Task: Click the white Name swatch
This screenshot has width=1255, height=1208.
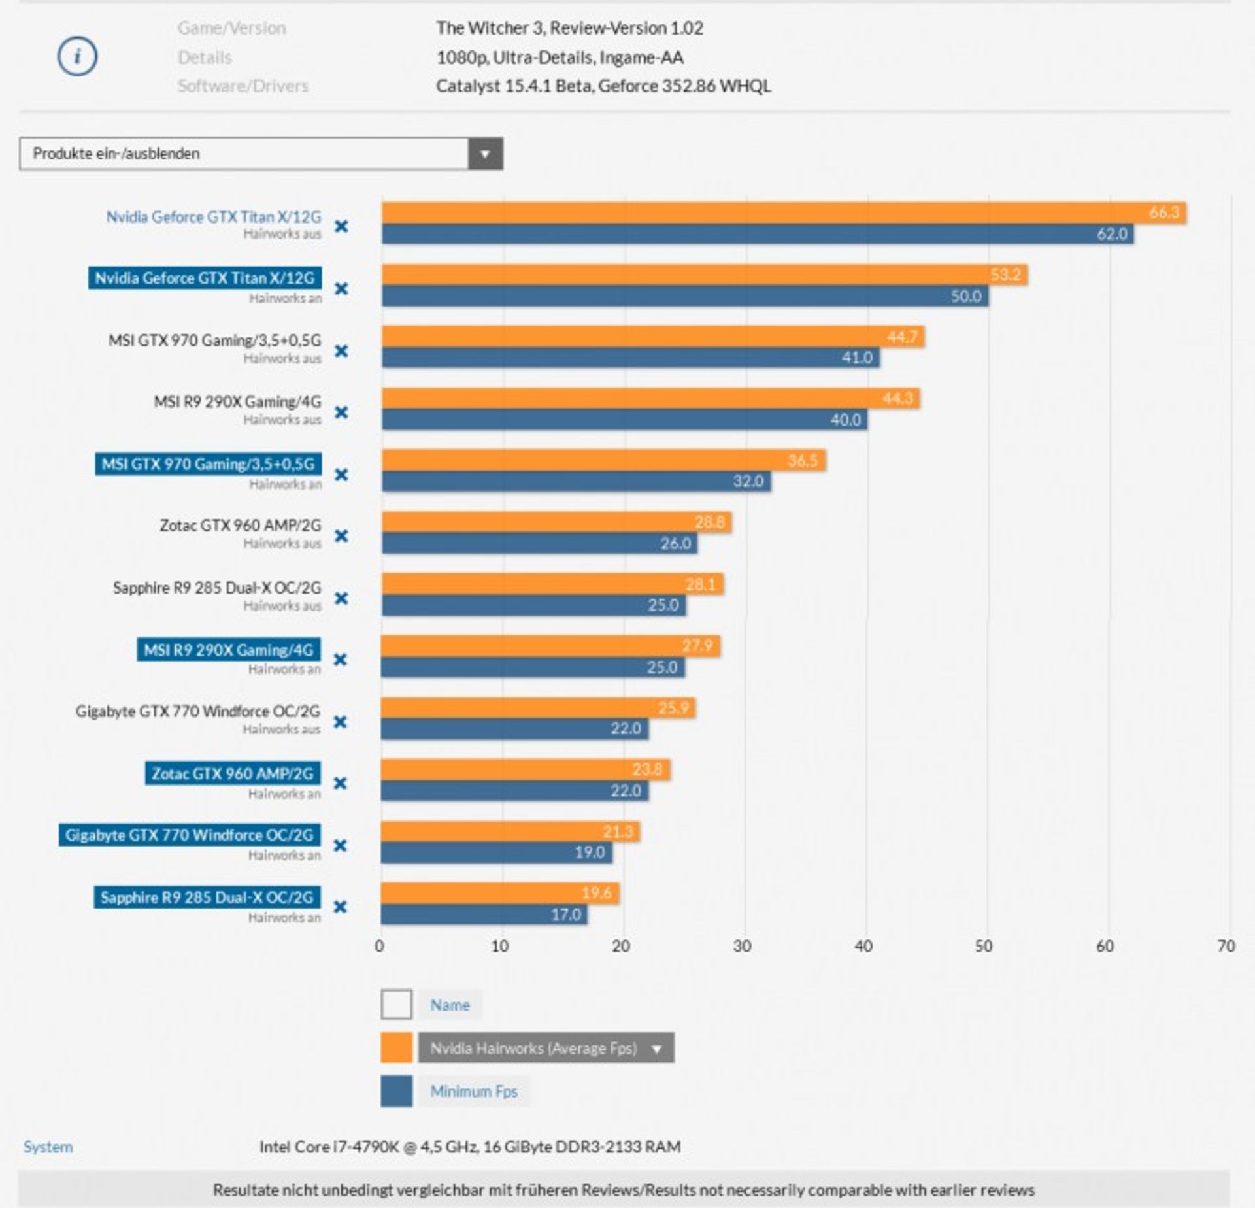Action: pyautogui.click(x=396, y=1005)
